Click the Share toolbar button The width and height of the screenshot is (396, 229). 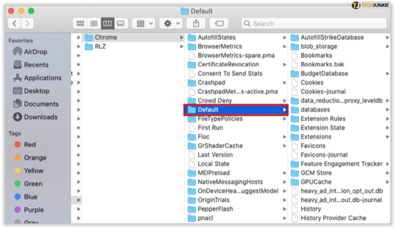[196, 24]
